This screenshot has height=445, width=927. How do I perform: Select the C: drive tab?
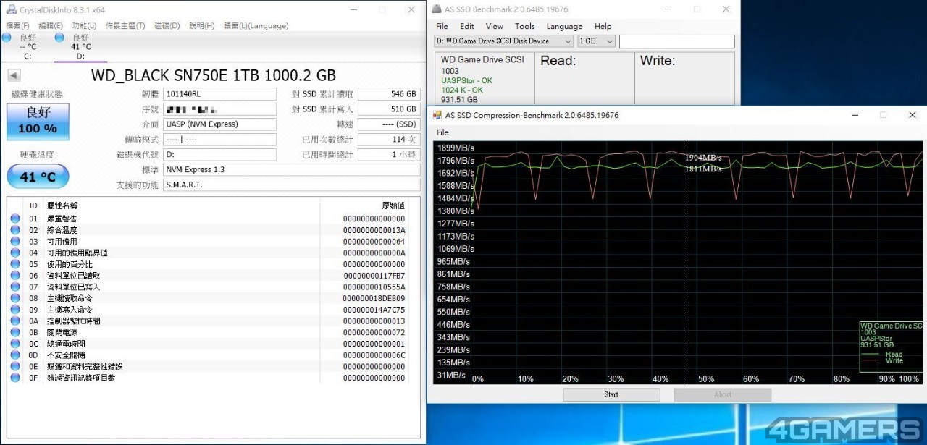28,46
